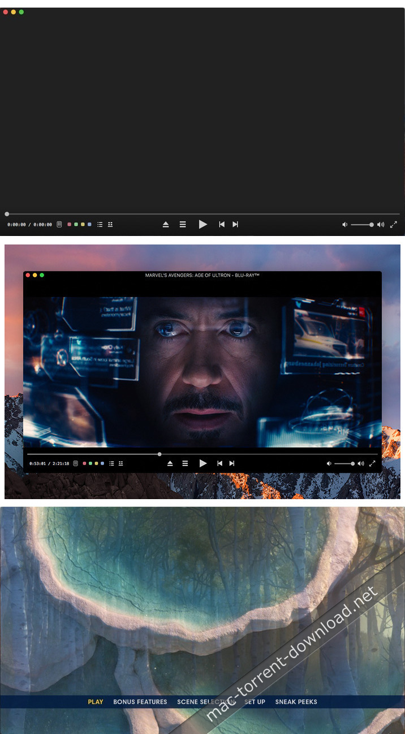Go to next chapter in the Avengers player
Image resolution: width=405 pixels, height=734 pixels.
point(232,463)
